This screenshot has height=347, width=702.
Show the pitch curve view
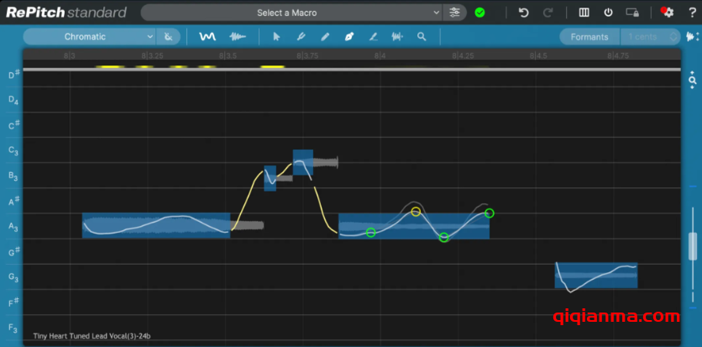point(207,37)
